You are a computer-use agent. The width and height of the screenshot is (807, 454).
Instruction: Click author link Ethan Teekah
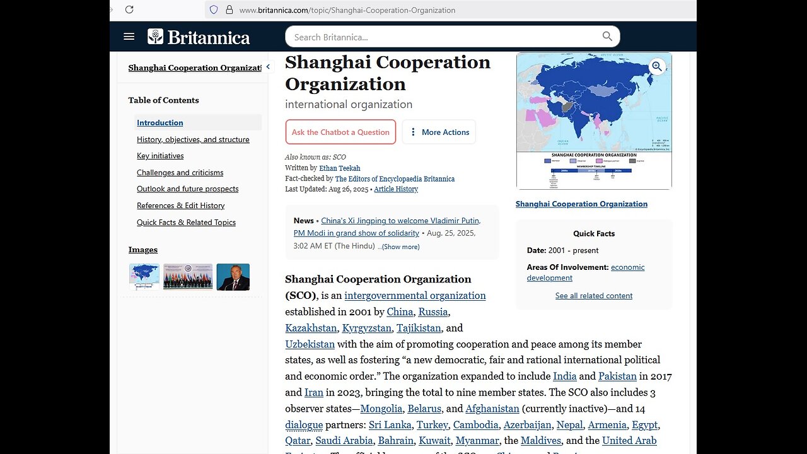click(x=340, y=168)
